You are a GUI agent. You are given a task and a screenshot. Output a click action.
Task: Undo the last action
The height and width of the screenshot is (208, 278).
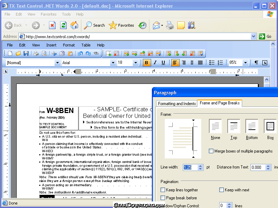tap(80, 53)
